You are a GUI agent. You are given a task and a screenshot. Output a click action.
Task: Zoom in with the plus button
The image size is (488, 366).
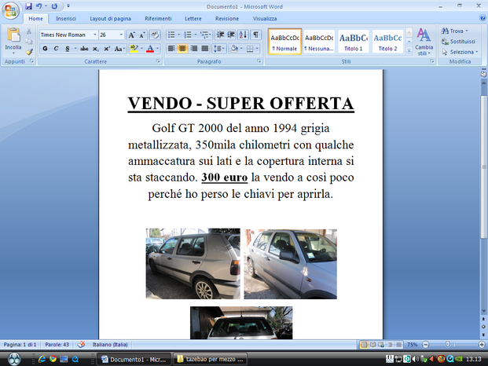coord(482,345)
